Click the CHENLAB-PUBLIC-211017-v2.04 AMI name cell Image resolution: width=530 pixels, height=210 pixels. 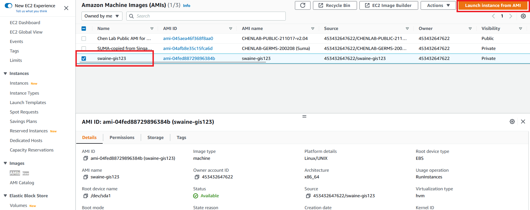(x=275, y=39)
